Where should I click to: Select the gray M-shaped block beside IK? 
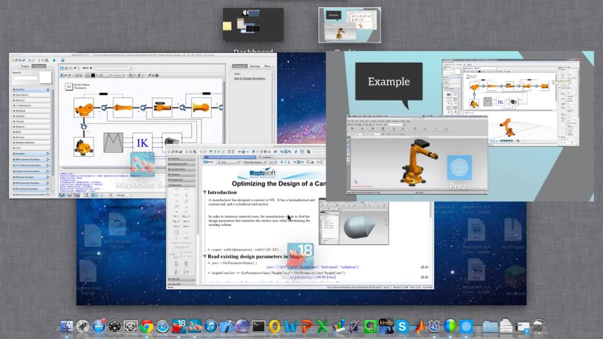(x=113, y=143)
